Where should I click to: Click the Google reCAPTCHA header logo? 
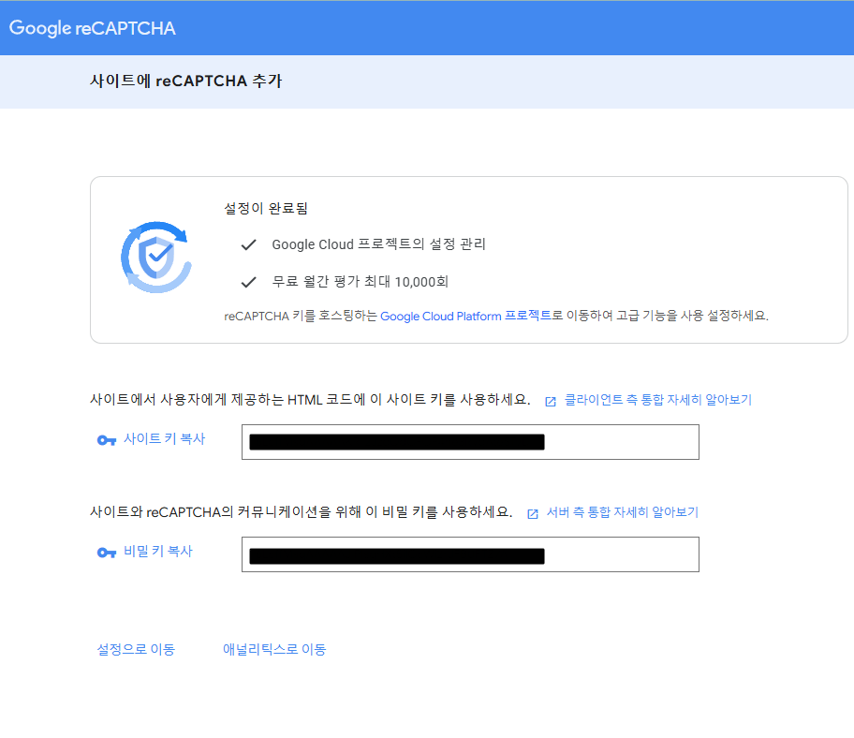pyautogui.click(x=91, y=27)
